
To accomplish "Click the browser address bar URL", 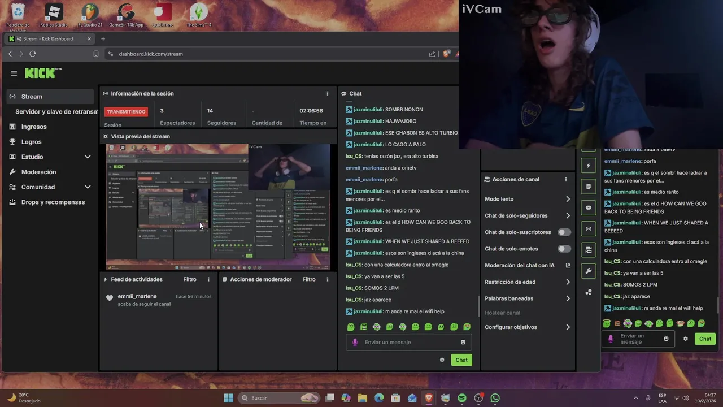I will click(151, 54).
